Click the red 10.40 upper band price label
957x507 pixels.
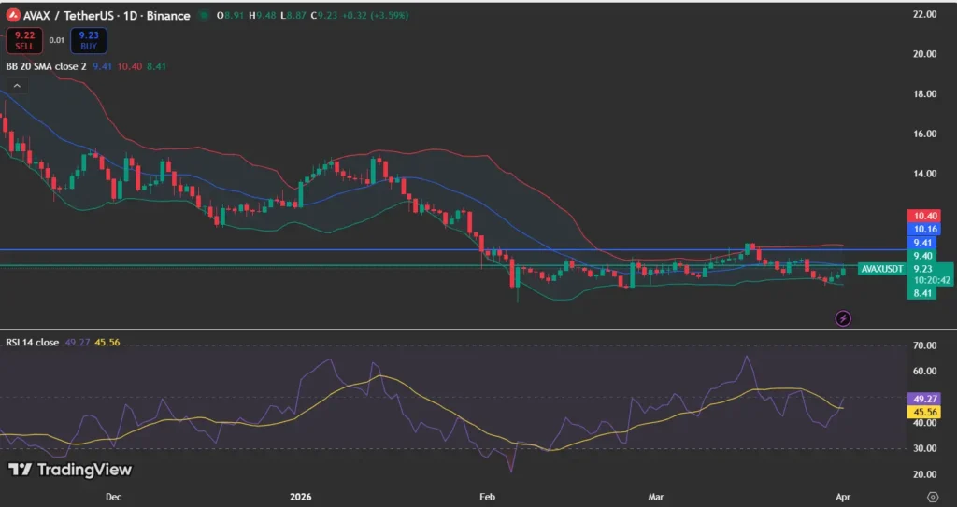(923, 216)
